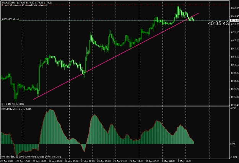The width and height of the screenshot is (239, 163).
Task: Click the MACD(12,26,1) indicator label
Action: click(x=16, y=109)
